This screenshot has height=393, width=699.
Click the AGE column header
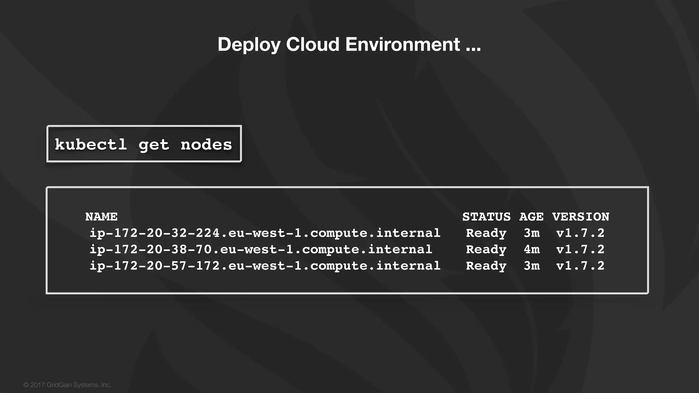[531, 217]
